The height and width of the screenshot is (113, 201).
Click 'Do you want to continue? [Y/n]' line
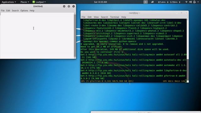(x=102, y=52)
